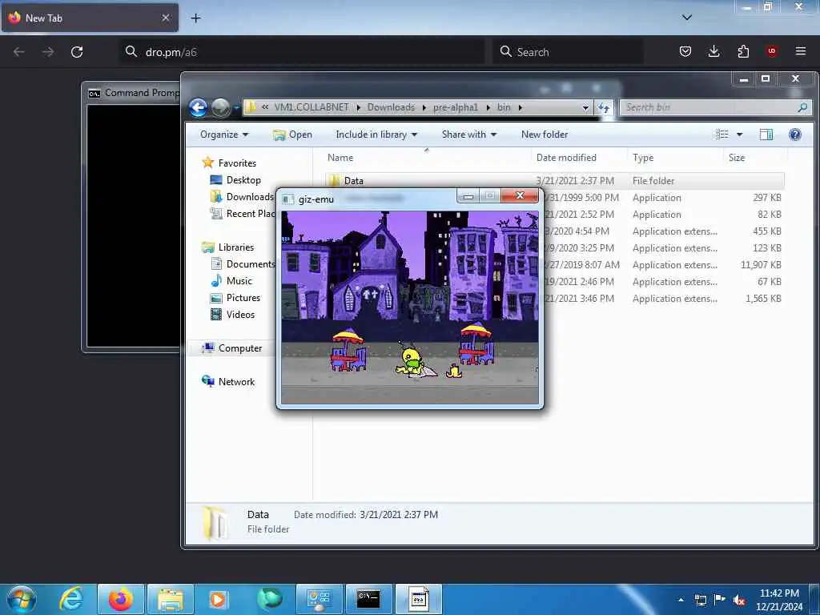Viewport: 820px width, 615px height.
Task: Click the uBlock Origin toolbar icon
Action: [771, 51]
